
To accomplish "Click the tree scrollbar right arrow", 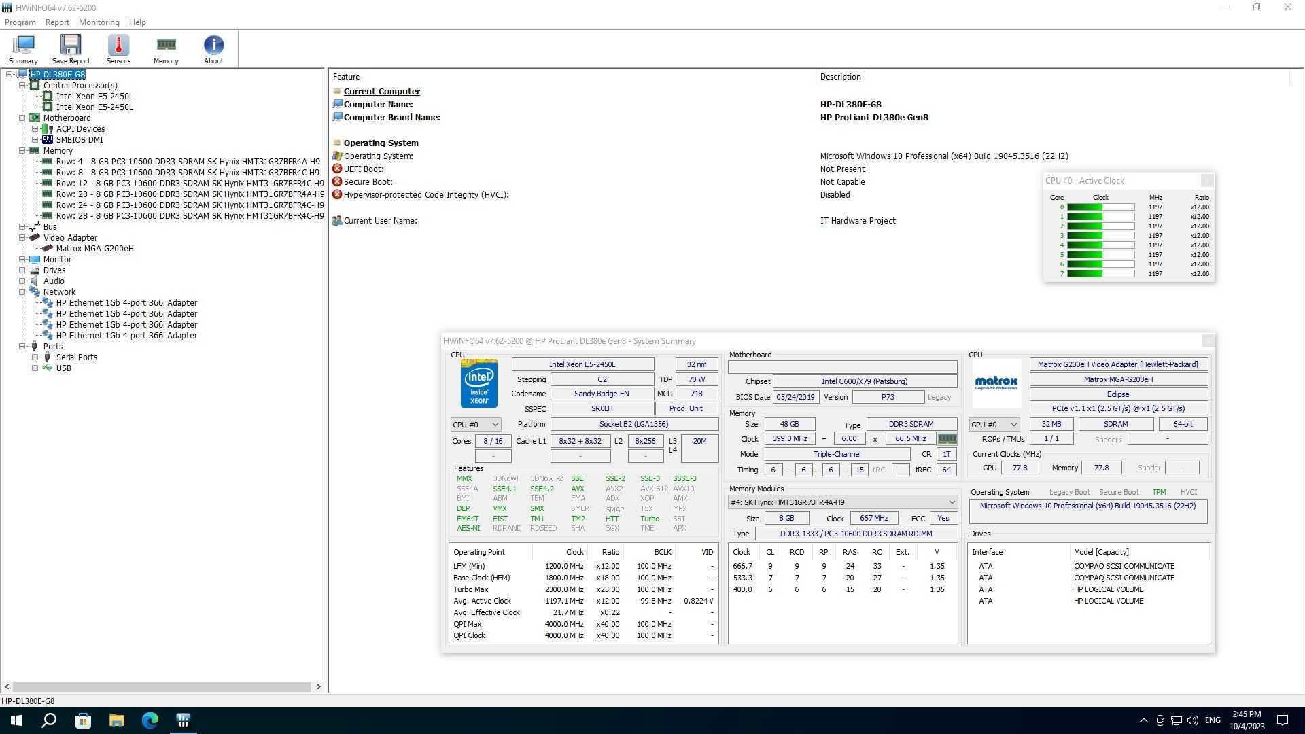I will pos(319,687).
